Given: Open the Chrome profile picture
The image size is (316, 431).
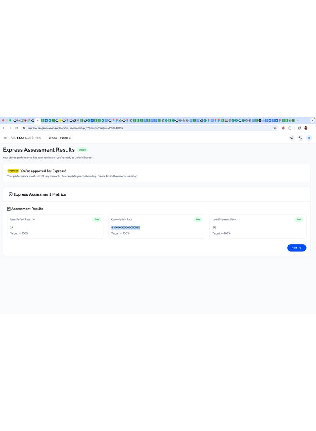Looking at the screenshot, I should pyautogui.click(x=306, y=128).
